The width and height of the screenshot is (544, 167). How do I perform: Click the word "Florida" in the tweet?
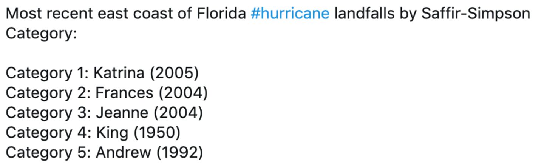click(x=221, y=14)
